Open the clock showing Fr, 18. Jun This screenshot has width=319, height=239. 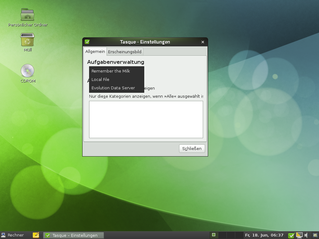(264, 235)
